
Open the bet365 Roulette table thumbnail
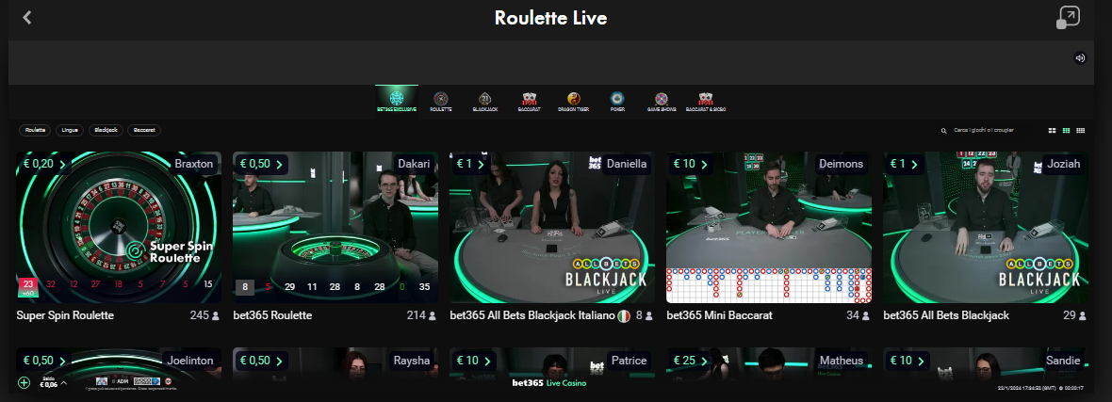(335, 228)
